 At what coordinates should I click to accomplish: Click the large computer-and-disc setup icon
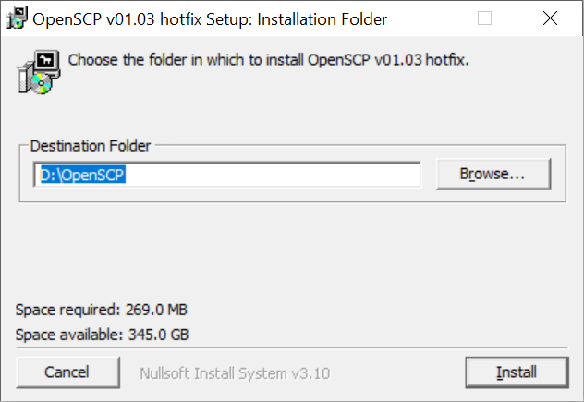[39, 72]
